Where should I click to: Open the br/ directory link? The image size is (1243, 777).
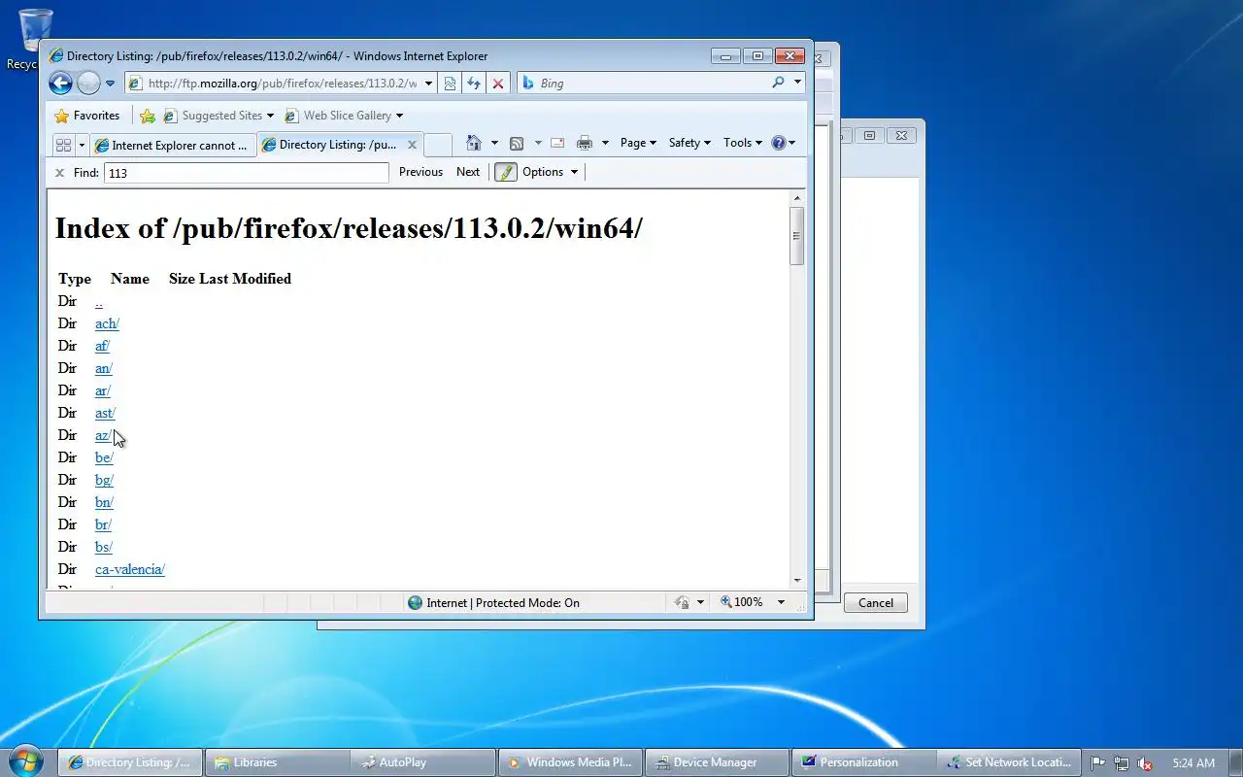pos(103,524)
